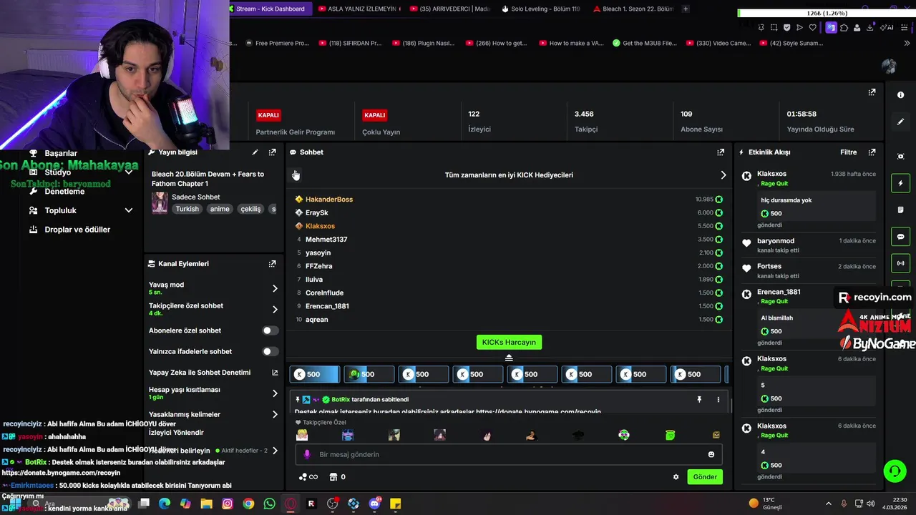Expand the Topluluk sidebar section

[x=129, y=210]
